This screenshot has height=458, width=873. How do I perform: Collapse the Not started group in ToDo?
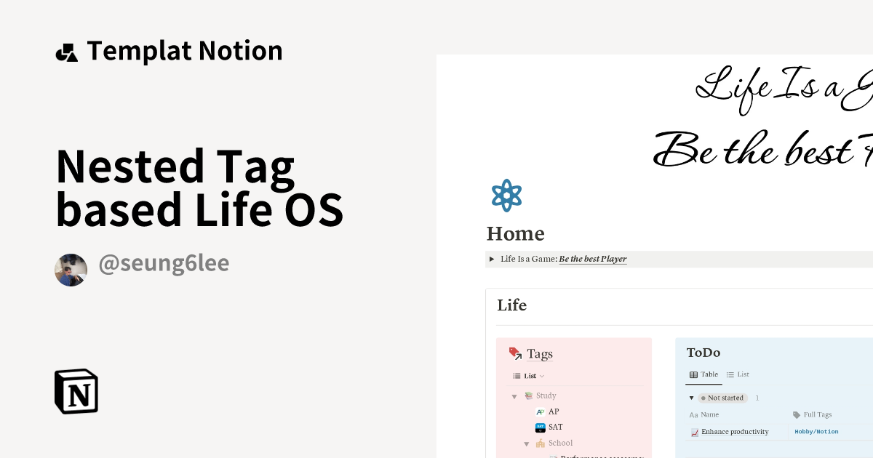click(x=691, y=398)
